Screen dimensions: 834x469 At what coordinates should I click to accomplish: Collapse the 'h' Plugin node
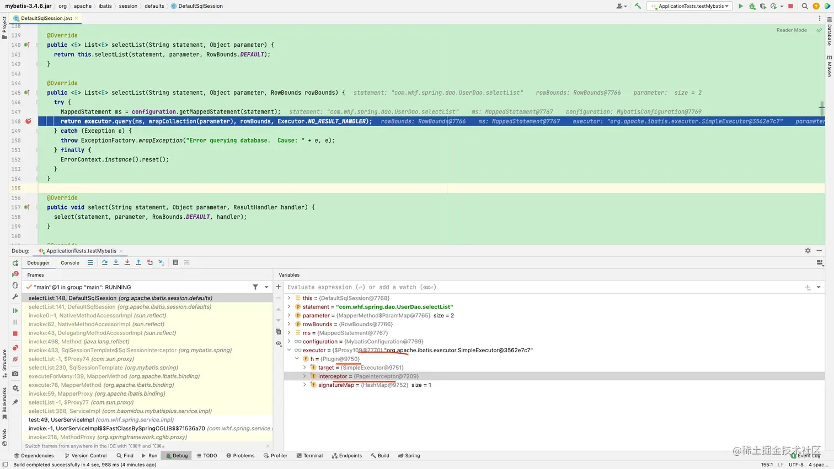click(297, 359)
